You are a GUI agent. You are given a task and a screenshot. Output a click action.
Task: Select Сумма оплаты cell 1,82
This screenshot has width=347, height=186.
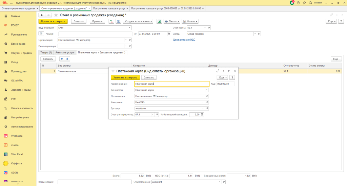(x=324, y=71)
